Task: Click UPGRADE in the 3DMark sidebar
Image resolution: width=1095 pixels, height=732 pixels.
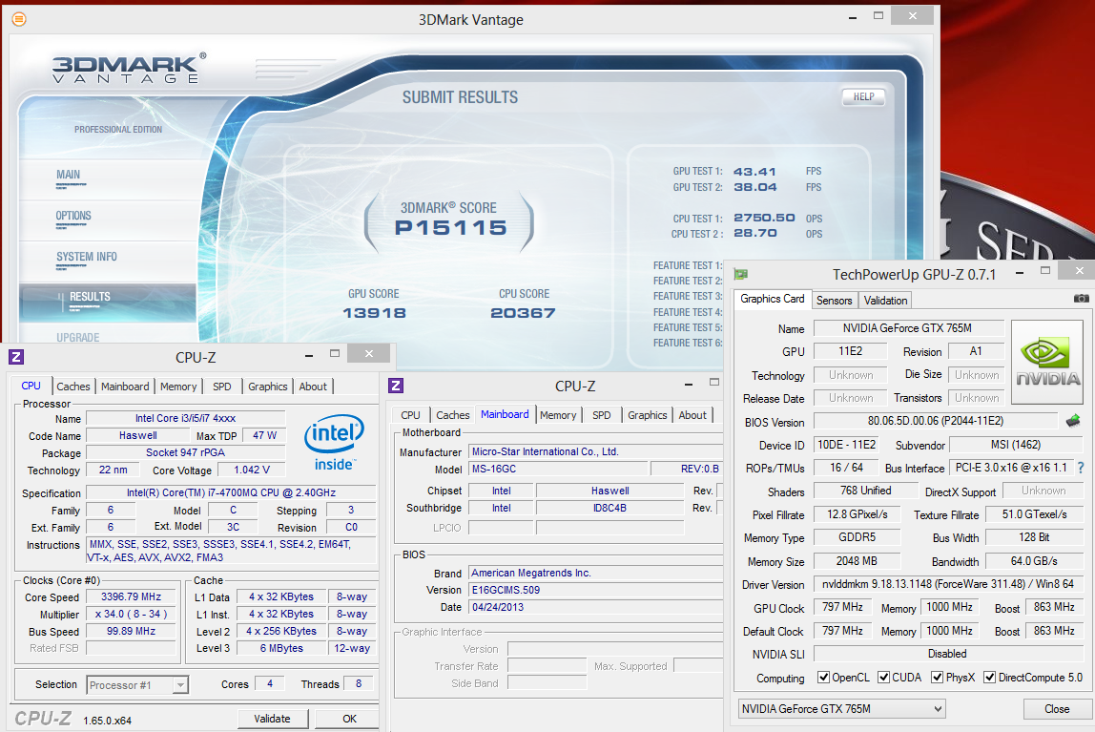Action: pos(77,337)
